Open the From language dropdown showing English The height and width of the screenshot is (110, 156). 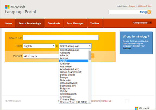click(39, 46)
